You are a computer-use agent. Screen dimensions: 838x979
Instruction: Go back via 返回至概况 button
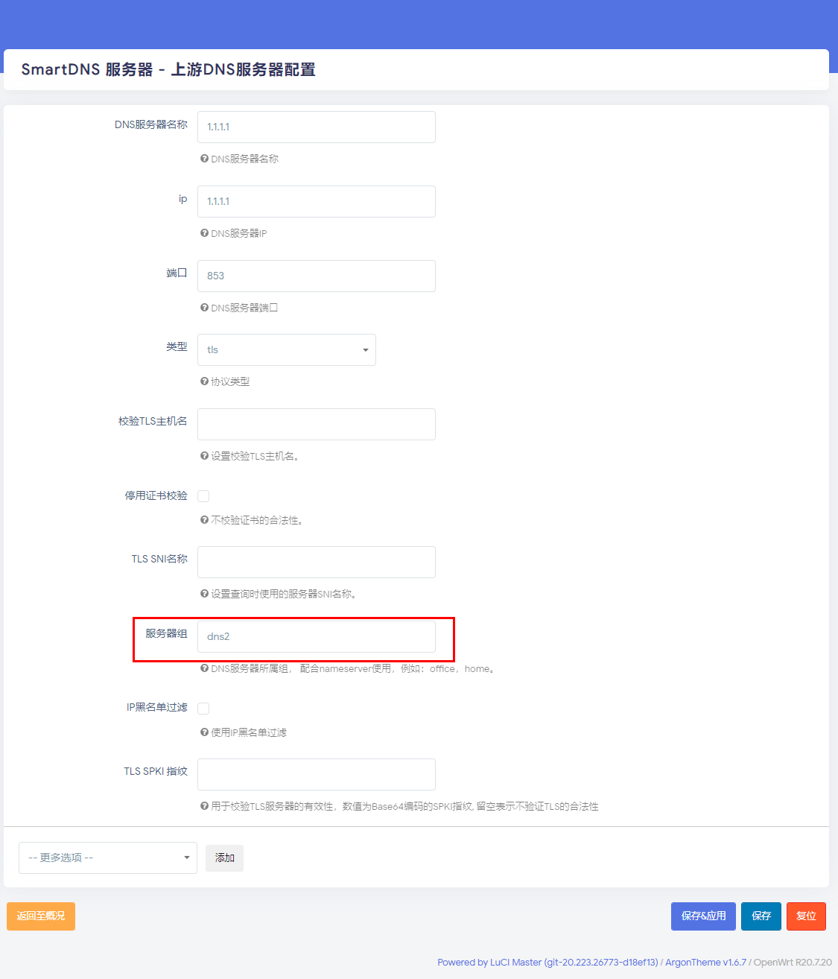point(41,916)
